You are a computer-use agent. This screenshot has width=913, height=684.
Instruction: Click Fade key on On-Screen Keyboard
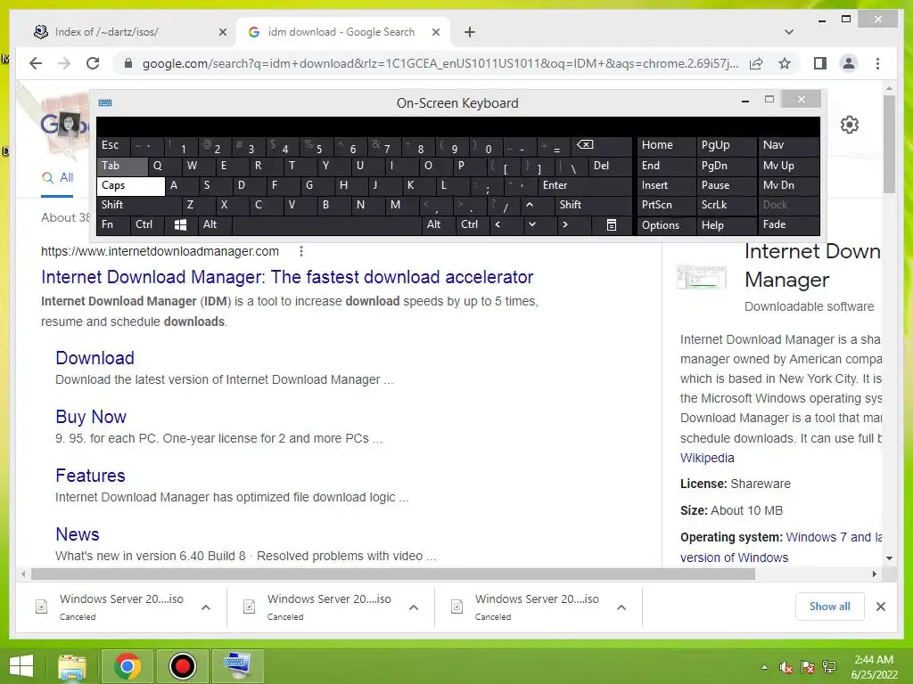coord(788,224)
